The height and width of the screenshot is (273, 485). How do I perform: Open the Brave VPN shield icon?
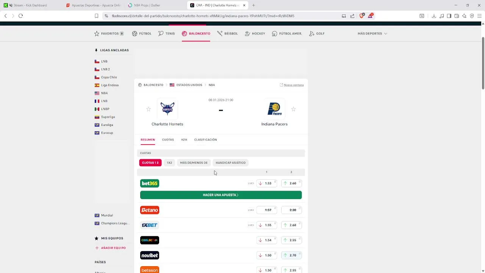click(472, 16)
